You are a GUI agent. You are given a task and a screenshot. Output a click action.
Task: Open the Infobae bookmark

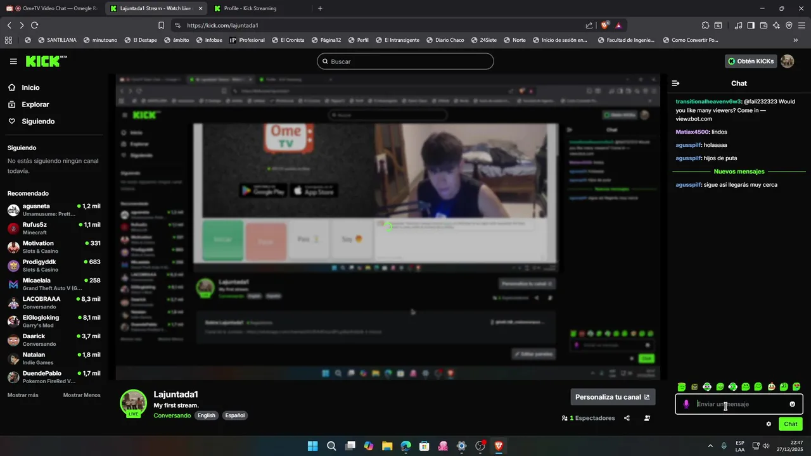[209, 40]
